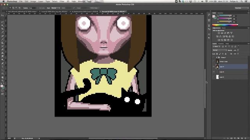Click the lock position icon
The width and height of the screenshot is (250, 140).
223,54
